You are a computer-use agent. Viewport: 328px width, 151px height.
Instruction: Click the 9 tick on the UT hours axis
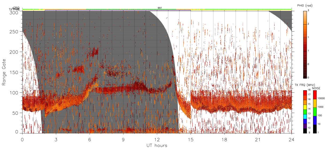click(x=123, y=139)
